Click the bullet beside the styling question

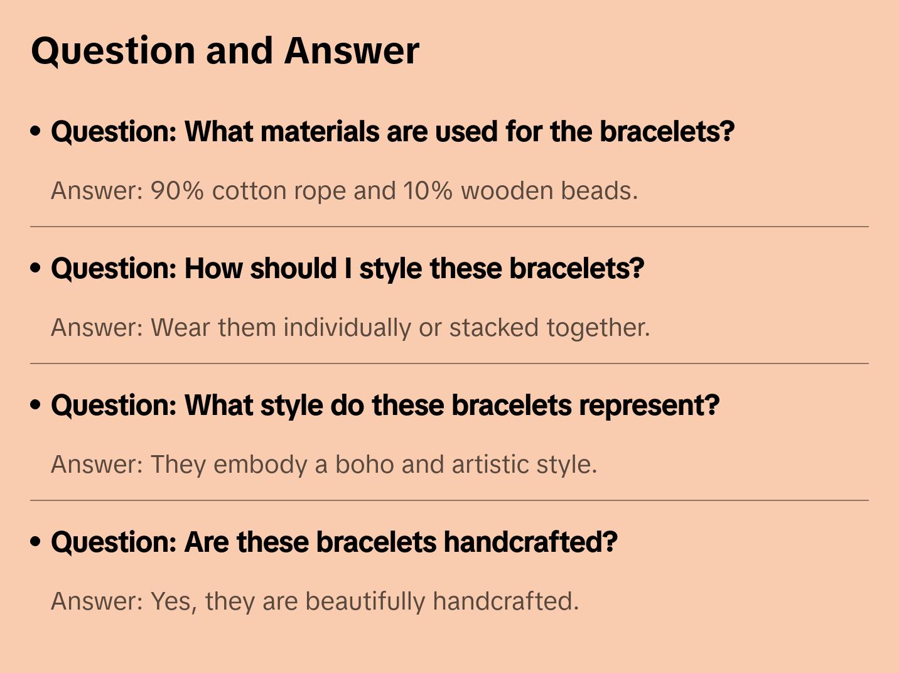pos(36,268)
